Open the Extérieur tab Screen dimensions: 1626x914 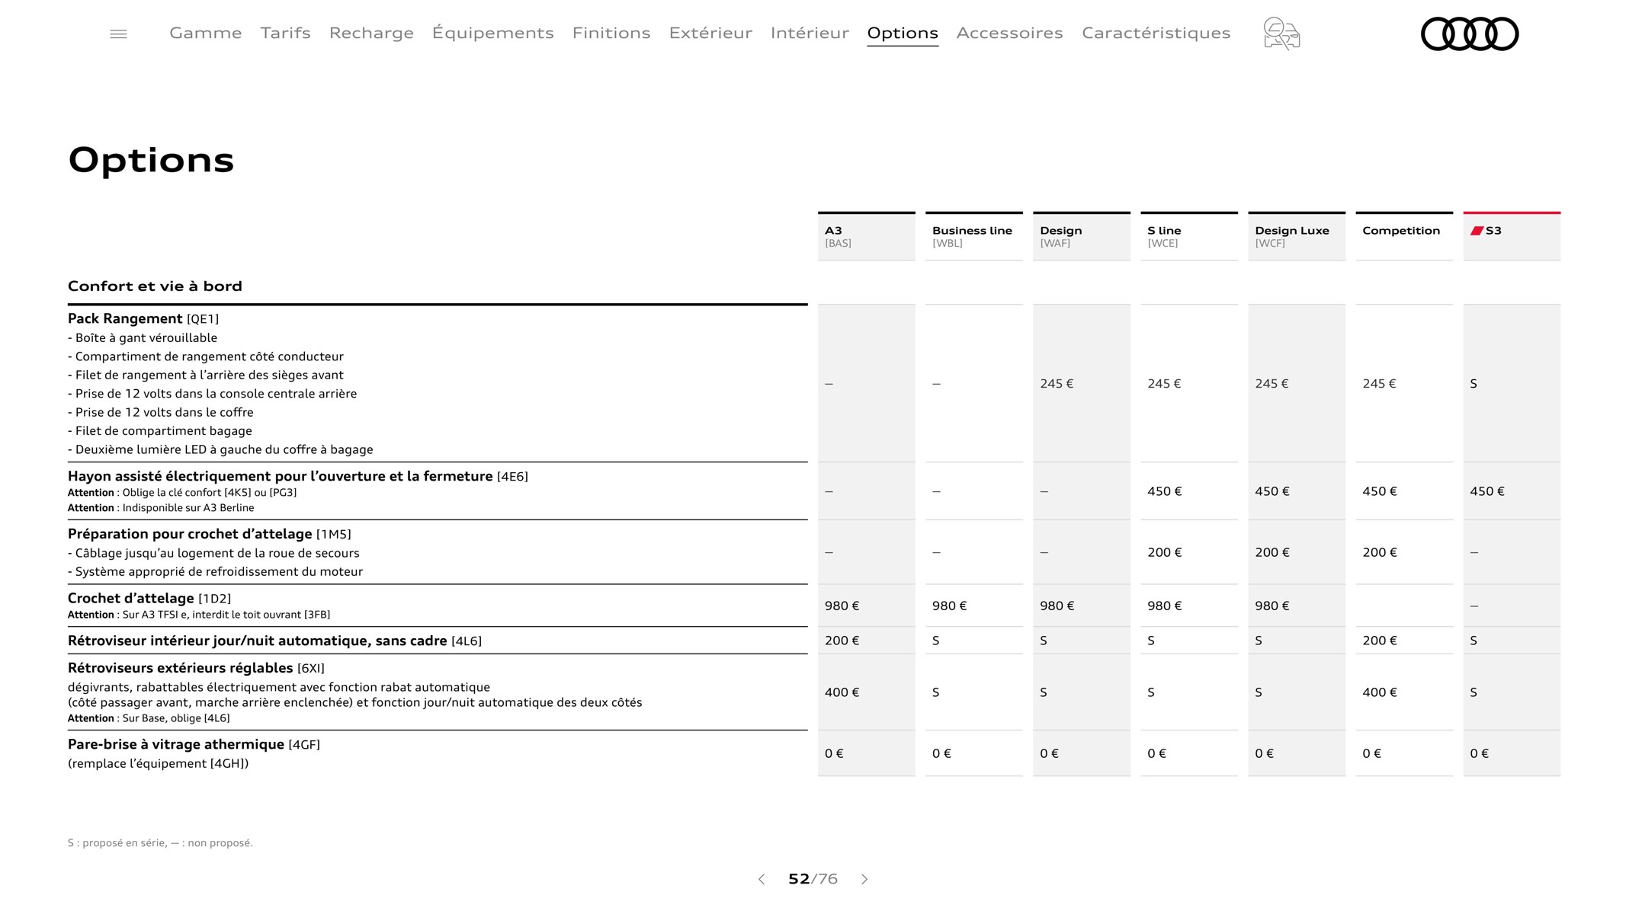coord(710,33)
